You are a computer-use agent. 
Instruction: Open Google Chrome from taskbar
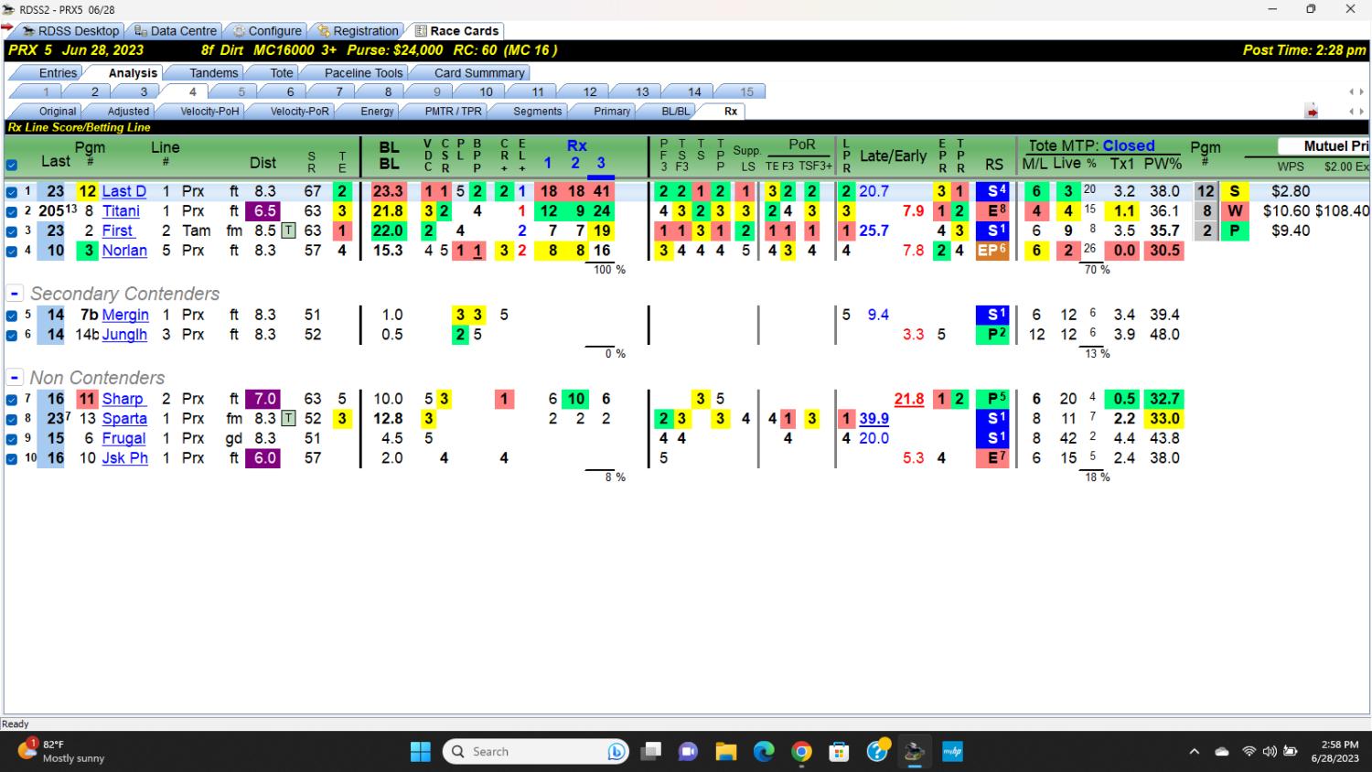[801, 752]
